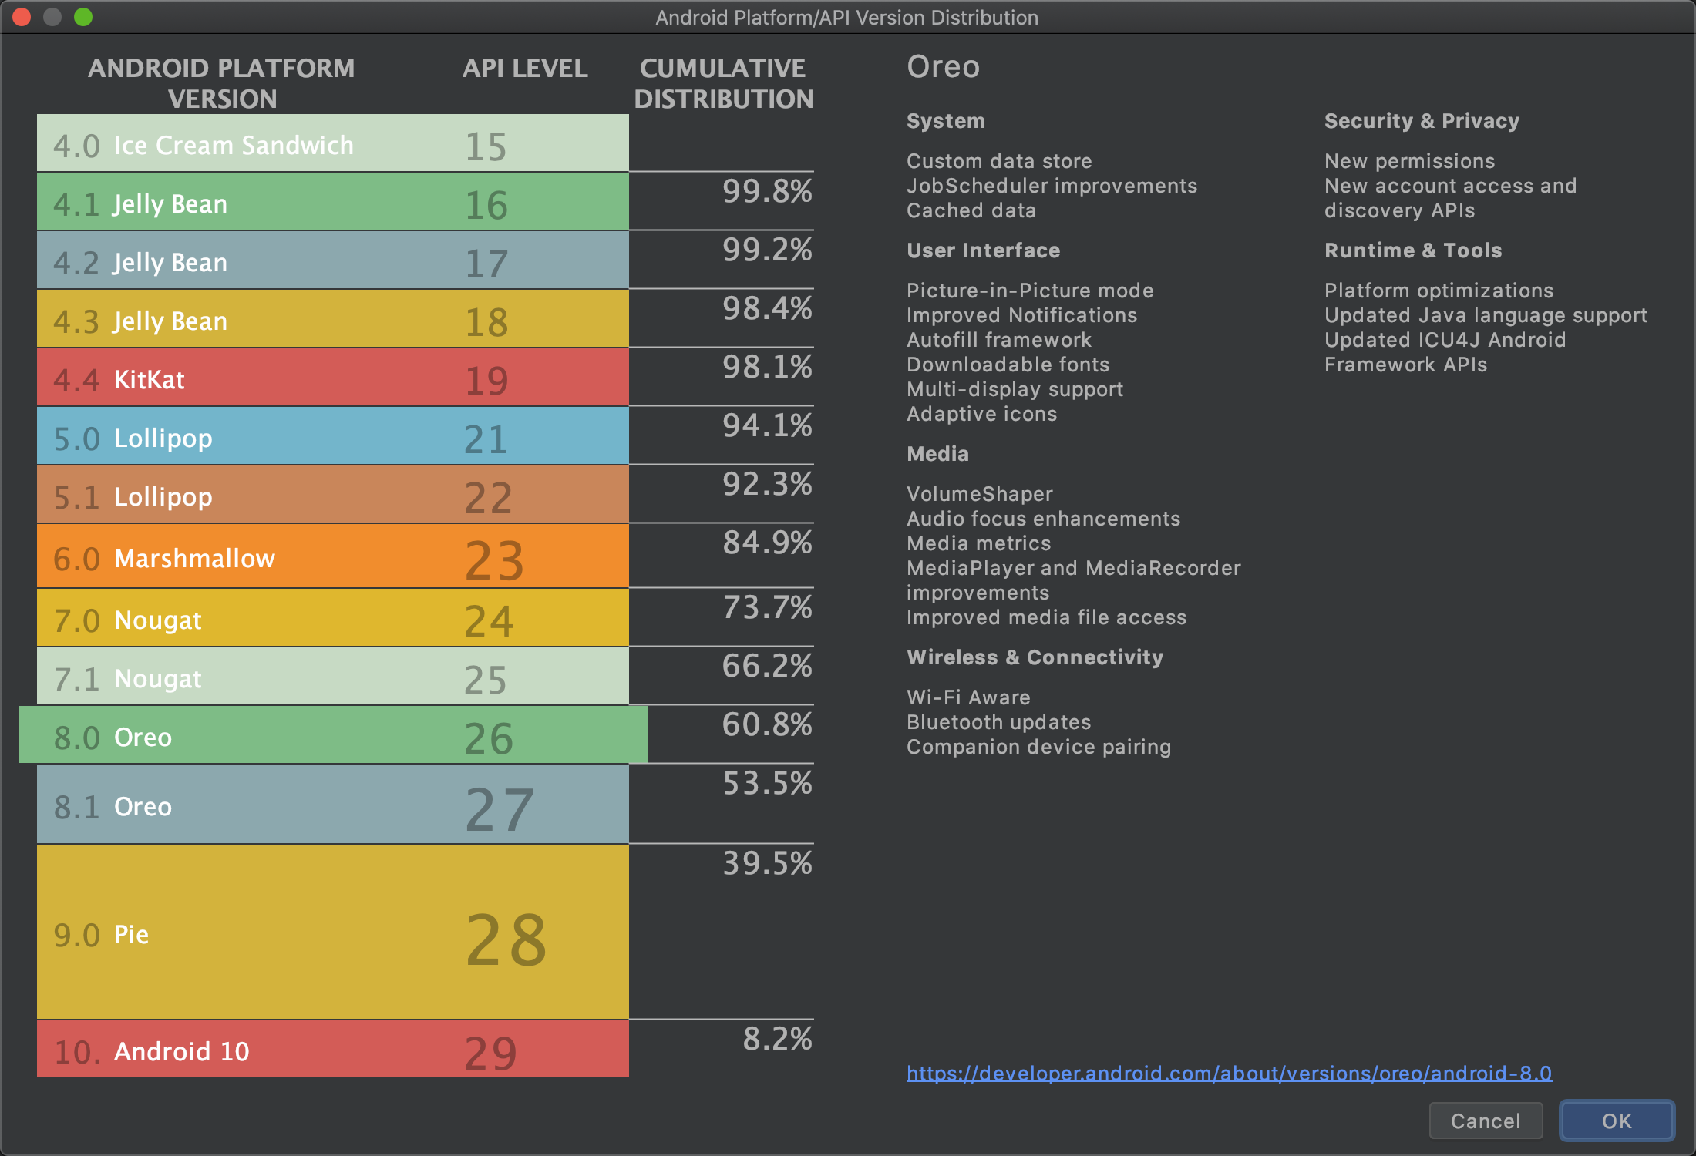Click API level 28 number
Image resolution: width=1696 pixels, height=1156 pixels.
click(x=506, y=939)
